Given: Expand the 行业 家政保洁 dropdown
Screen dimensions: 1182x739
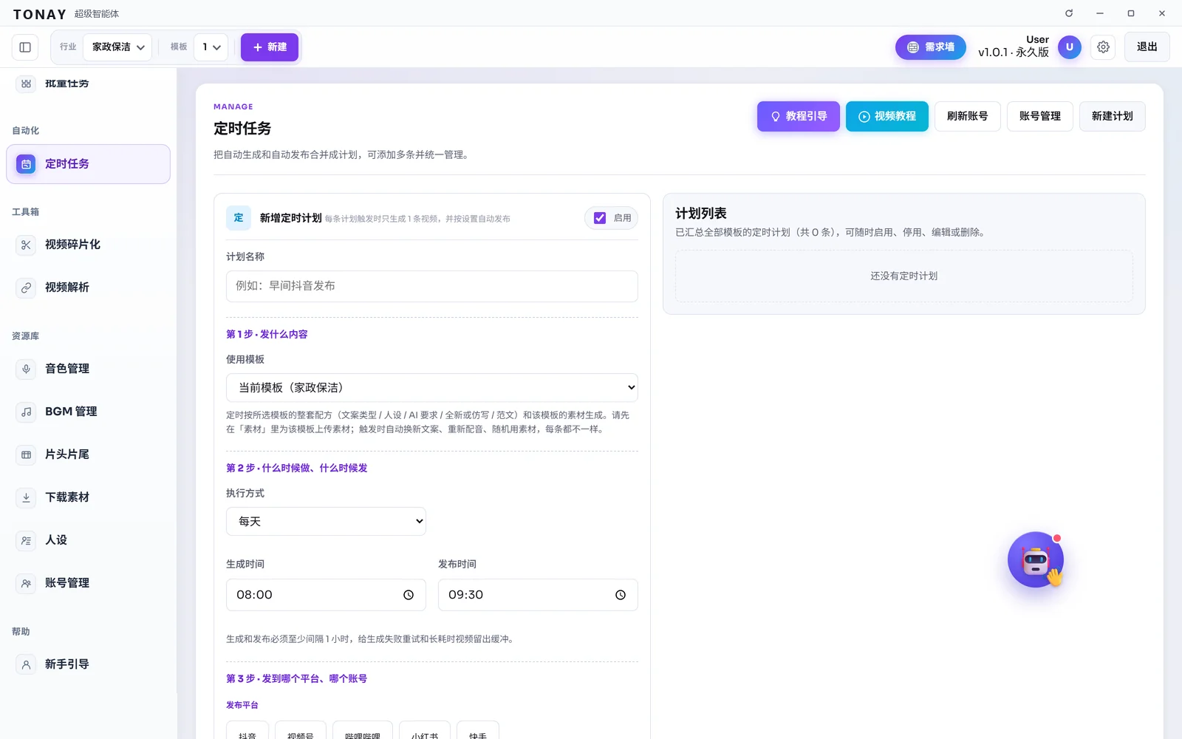Looking at the screenshot, I should 118,47.
